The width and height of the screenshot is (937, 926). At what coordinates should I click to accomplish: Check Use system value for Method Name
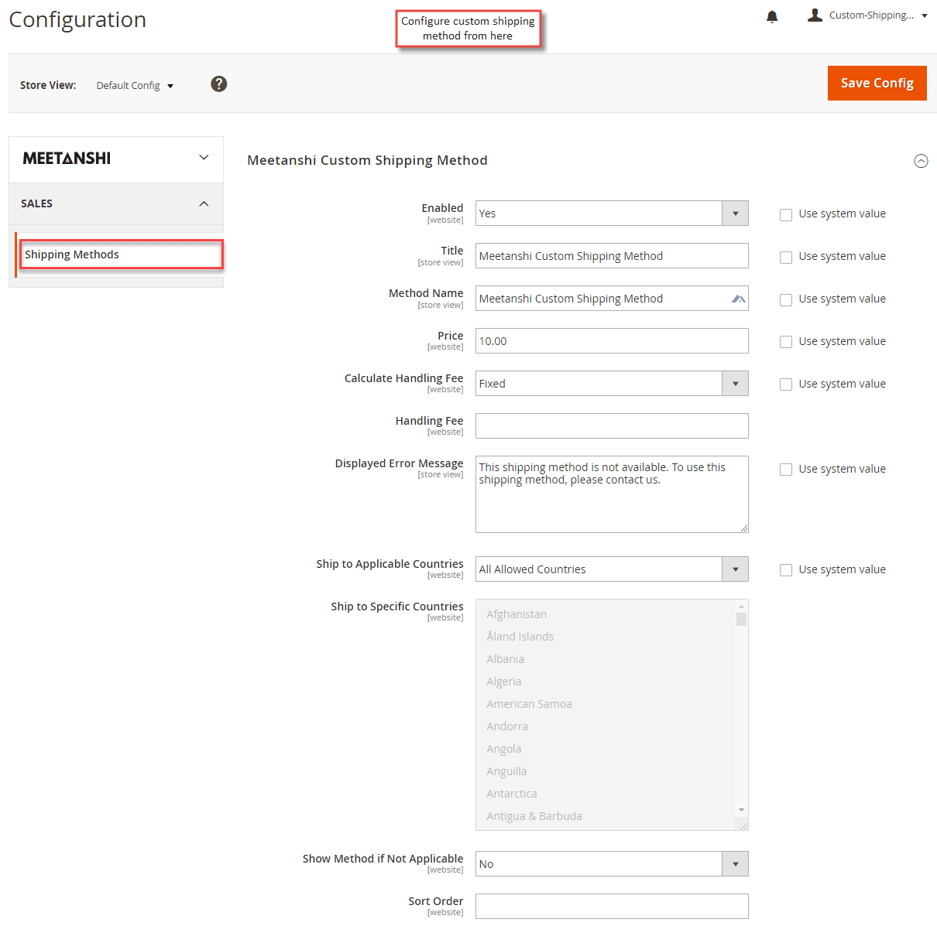pyautogui.click(x=786, y=299)
